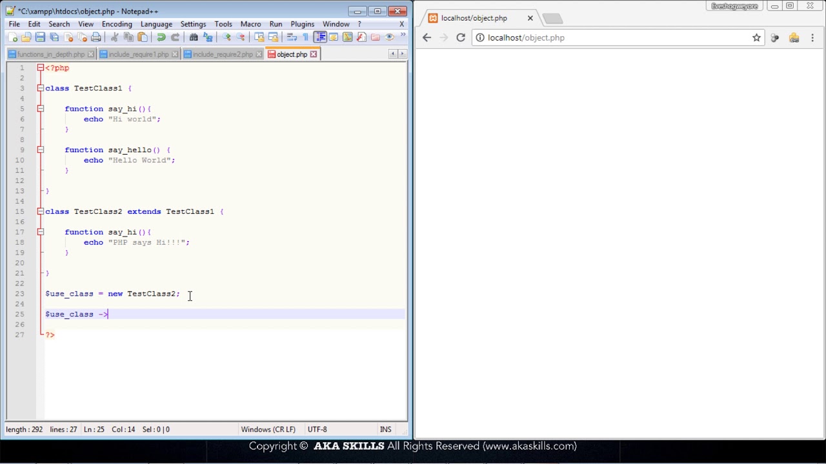Click the Zoom In magnifier icon
This screenshot has width=826, height=464.
point(227,37)
